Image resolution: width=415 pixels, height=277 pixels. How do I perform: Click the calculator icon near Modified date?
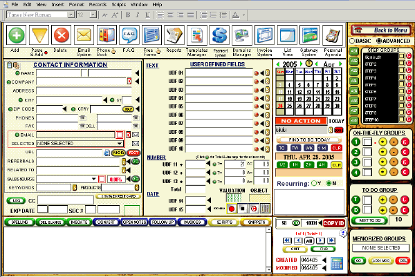tap(338, 263)
